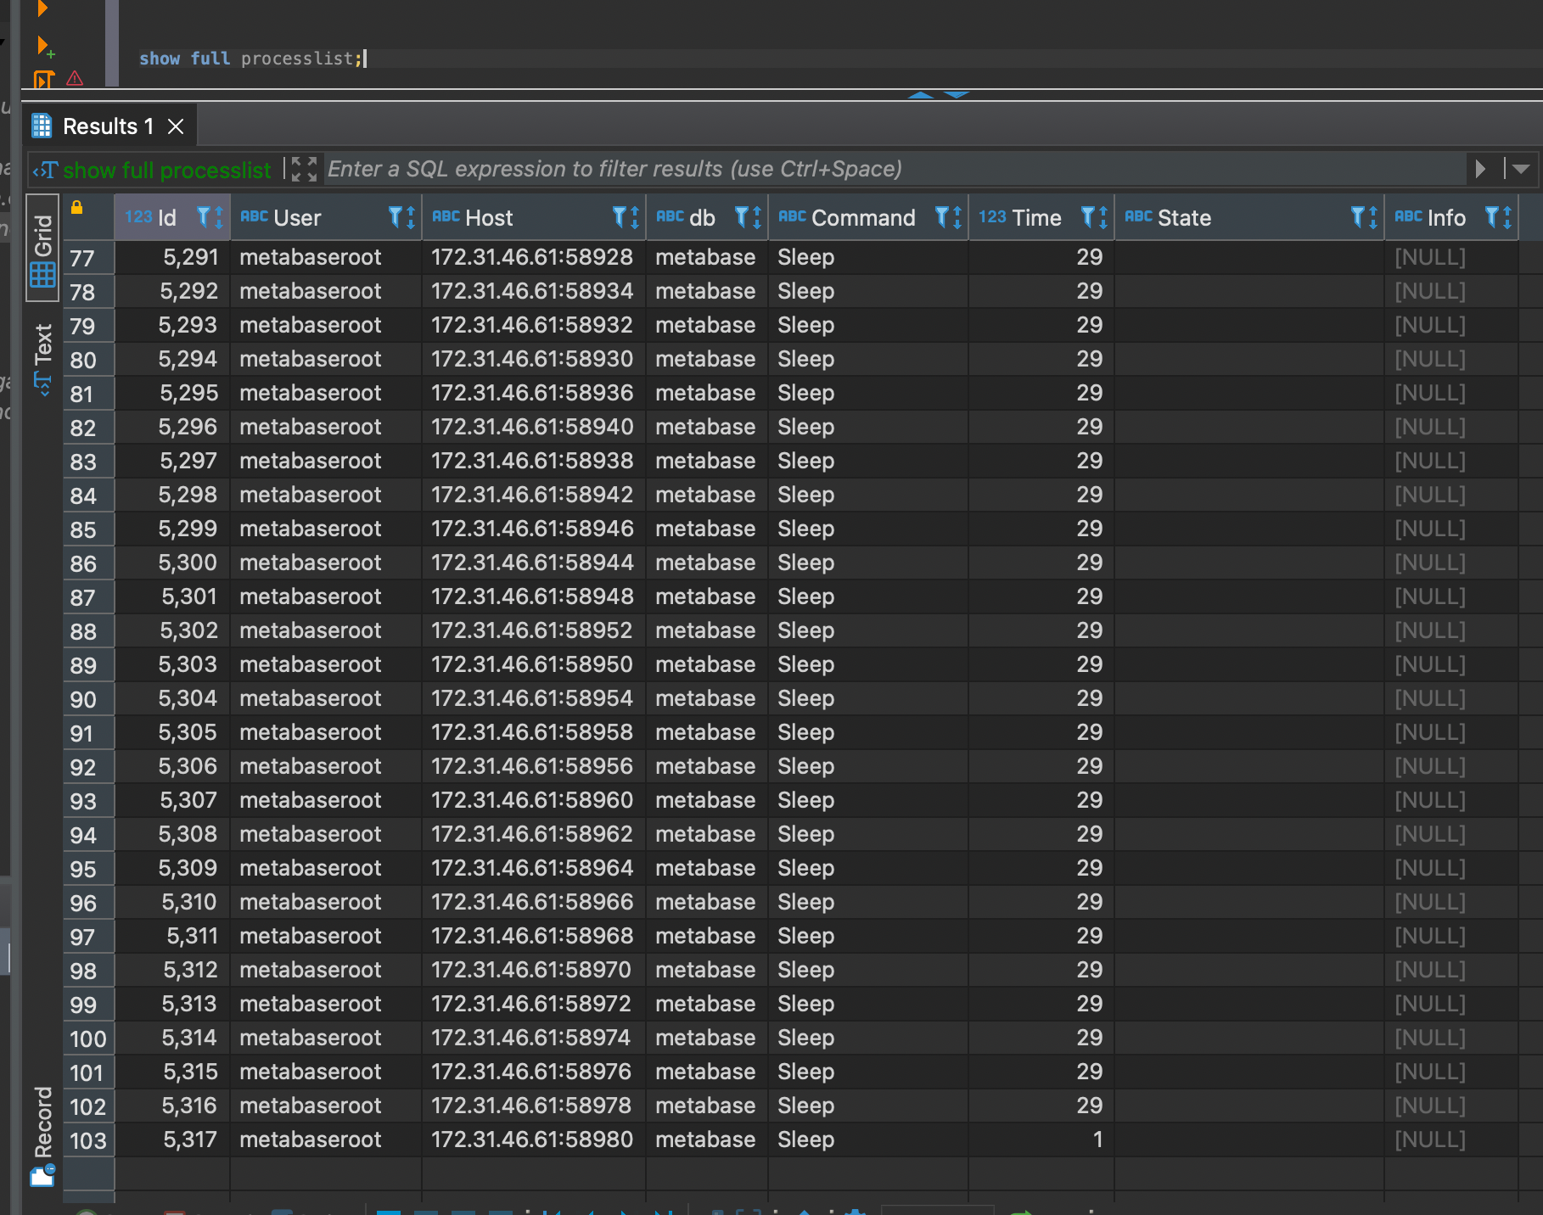Open the Info column filter/sort icon
The image size is (1543, 1215).
pyautogui.click(x=1498, y=217)
